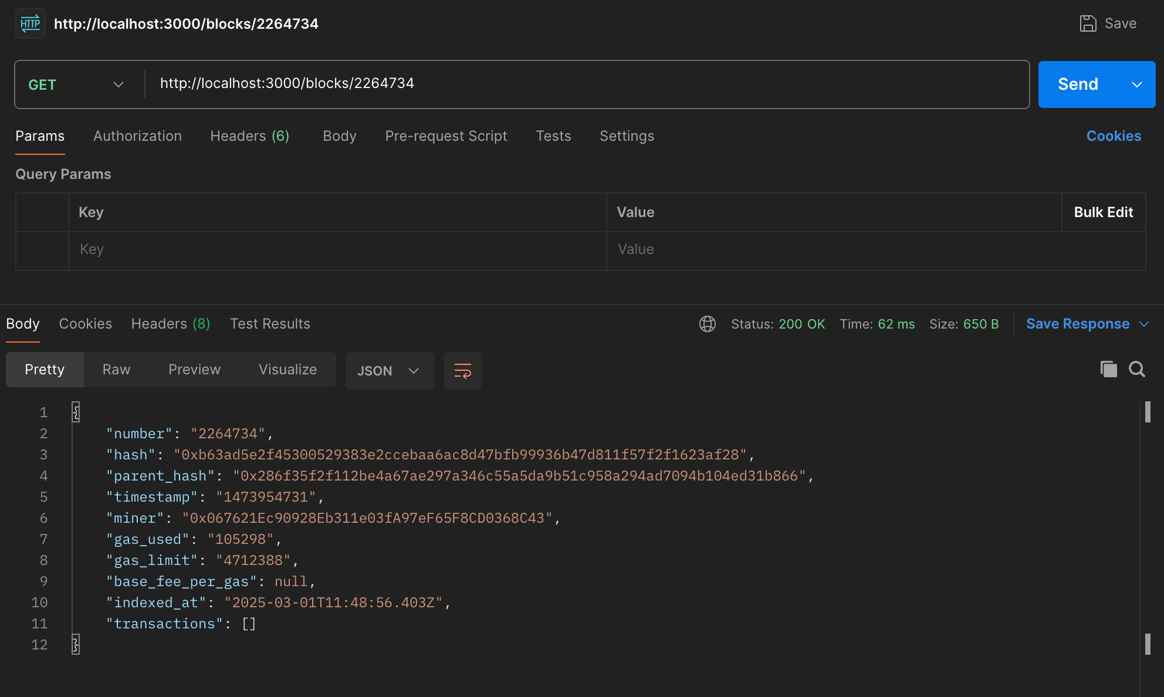The height and width of the screenshot is (697, 1164).
Task: Open the JSON format dropdown
Action: [x=389, y=371]
